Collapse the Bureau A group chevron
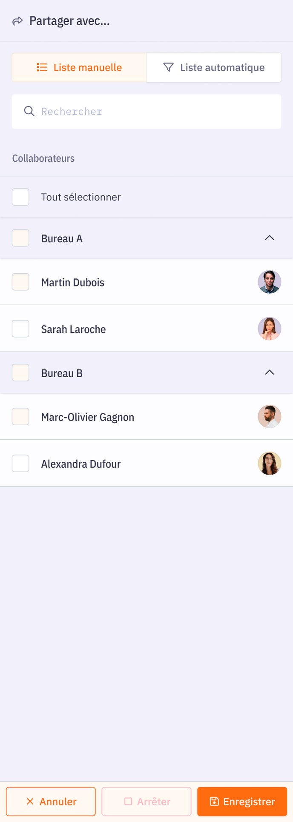Screen dimensions: 293x822 pyautogui.click(x=270, y=238)
